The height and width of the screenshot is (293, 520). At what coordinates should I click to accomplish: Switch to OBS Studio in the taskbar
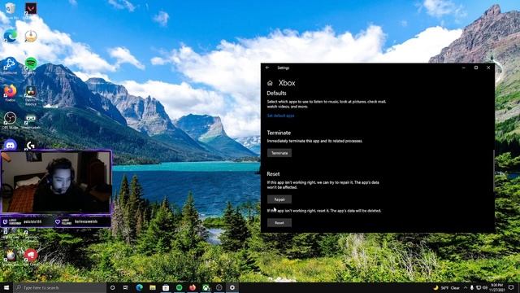click(219, 287)
